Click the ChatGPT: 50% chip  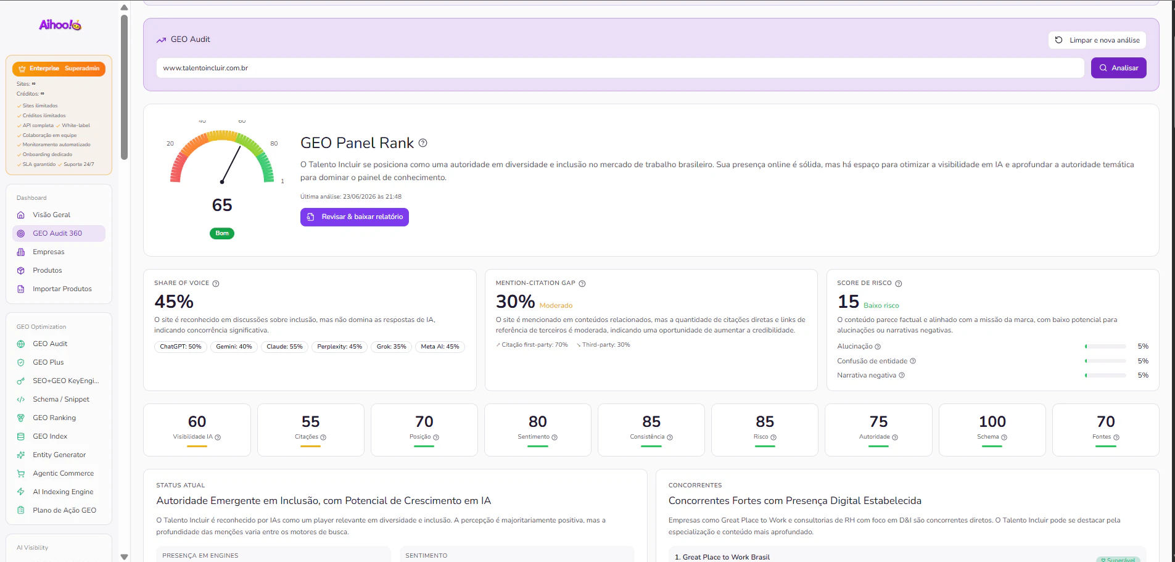(181, 347)
